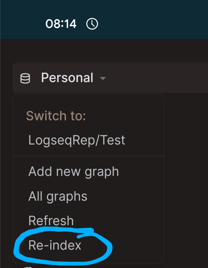Image resolution: width=208 pixels, height=268 pixels.
Task: Click the 'Switch to:' header text
Action: pos(56,116)
